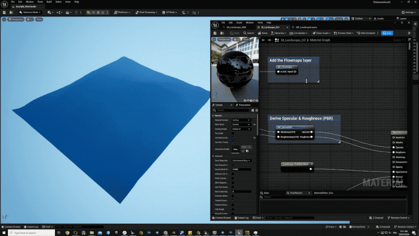Open Content Drawer in Material Editor
Screen dimensions: 419x236
pyautogui.click(x=222, y=218)
